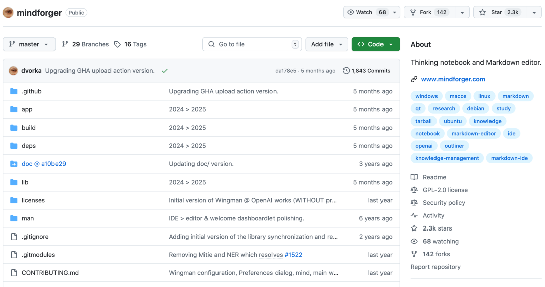Click the .github folder icon
Screen dimensions: 545x287
click(14, 91)
